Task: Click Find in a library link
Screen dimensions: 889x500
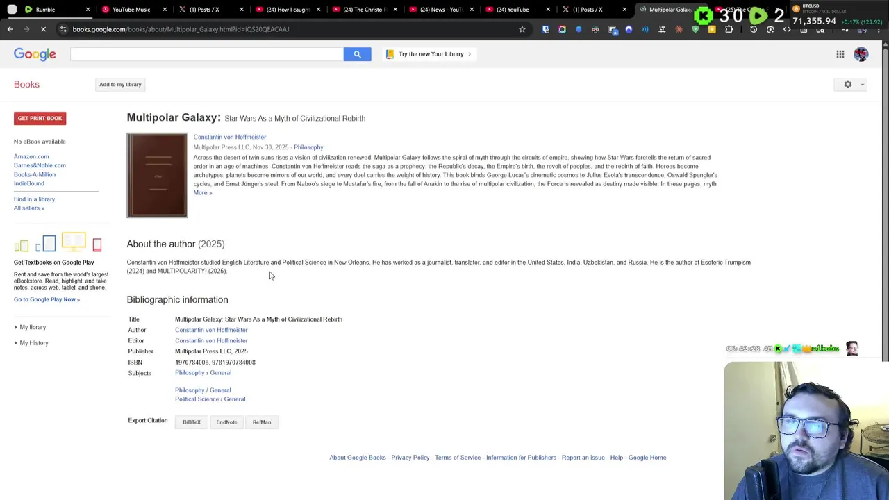Action: click(x=34, y=199)
